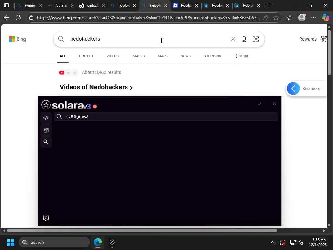333x250 pixels.
Task: Add this page to favorites star
Action: [276, 18]
